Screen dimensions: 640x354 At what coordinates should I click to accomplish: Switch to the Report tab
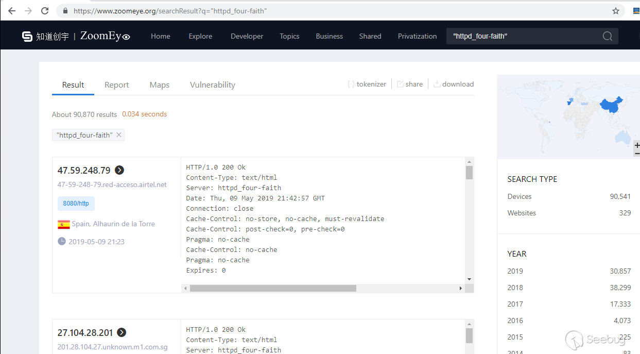point(117,85)
